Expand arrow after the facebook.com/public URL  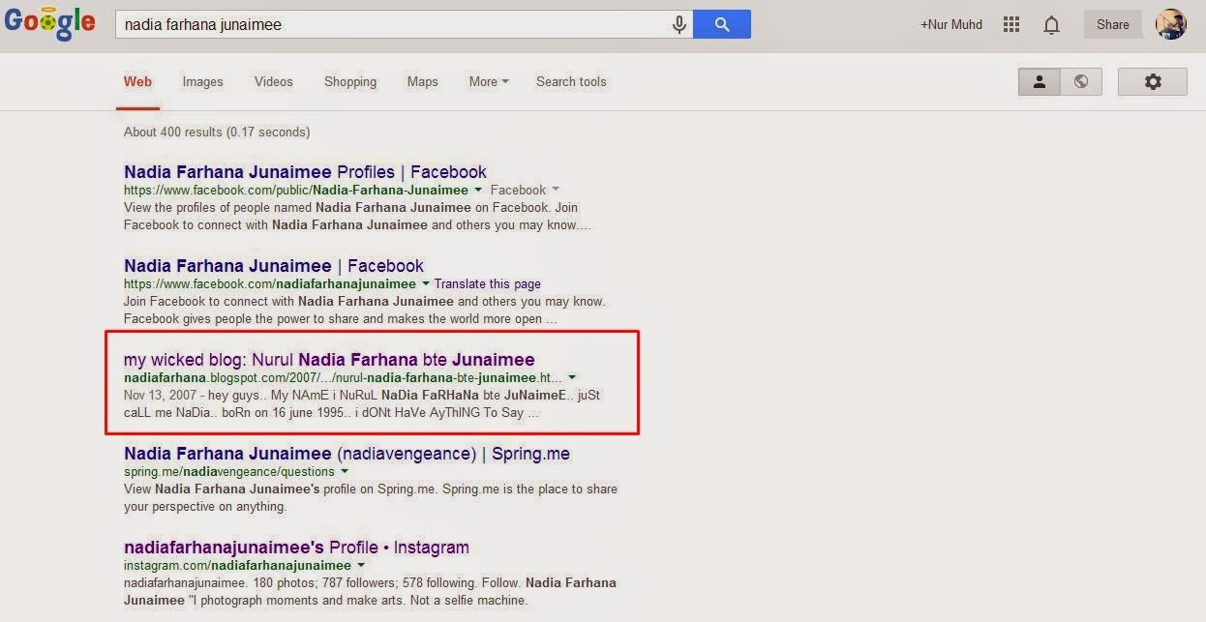click(478, 191)
